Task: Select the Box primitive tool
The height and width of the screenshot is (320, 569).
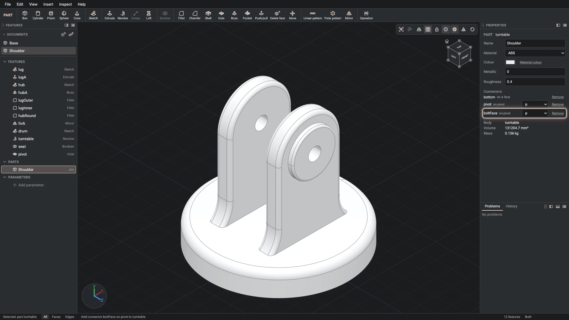Action: (25, 15)
